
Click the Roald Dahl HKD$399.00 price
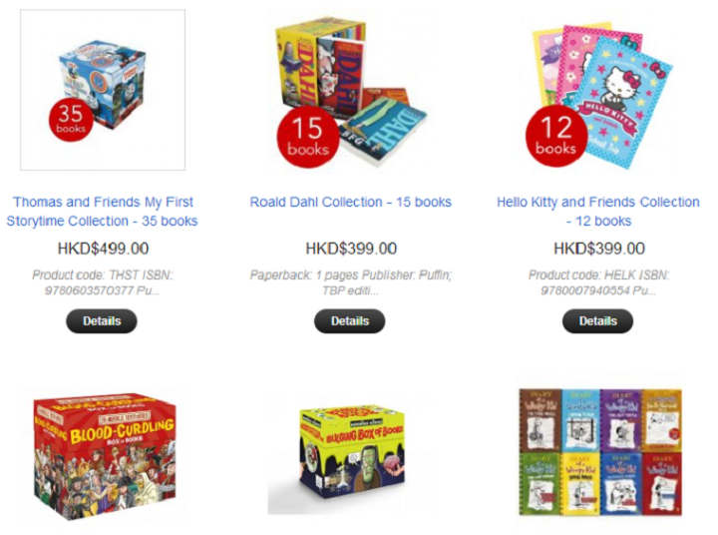coord(351,249)
